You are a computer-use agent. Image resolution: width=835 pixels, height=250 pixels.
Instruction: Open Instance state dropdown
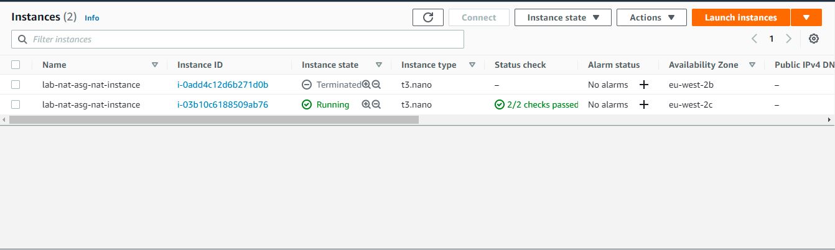(x=563, y=17)
